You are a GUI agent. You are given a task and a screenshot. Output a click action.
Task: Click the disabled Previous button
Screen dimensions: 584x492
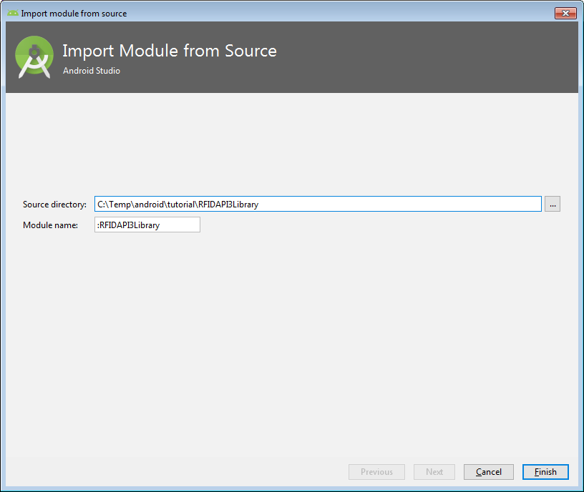376,472
